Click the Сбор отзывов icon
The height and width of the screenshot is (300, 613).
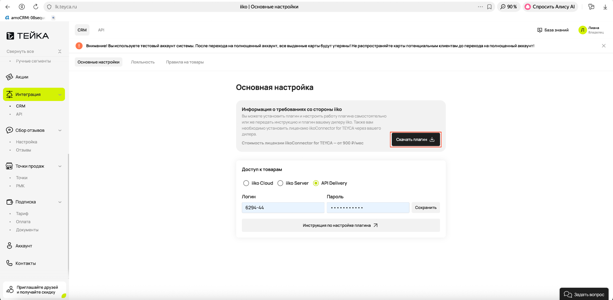[10, 130]
